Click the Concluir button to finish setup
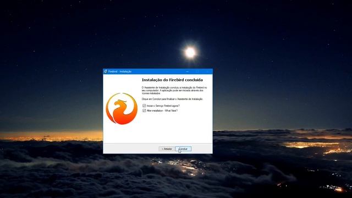This screenshot has height=198, width=352. point(183,149)
